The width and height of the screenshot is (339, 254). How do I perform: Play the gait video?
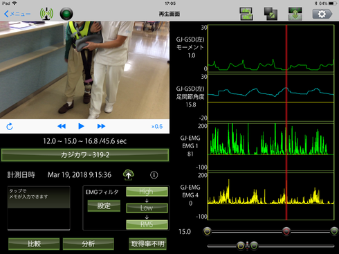pyautogui.click(x=81, y=126)
